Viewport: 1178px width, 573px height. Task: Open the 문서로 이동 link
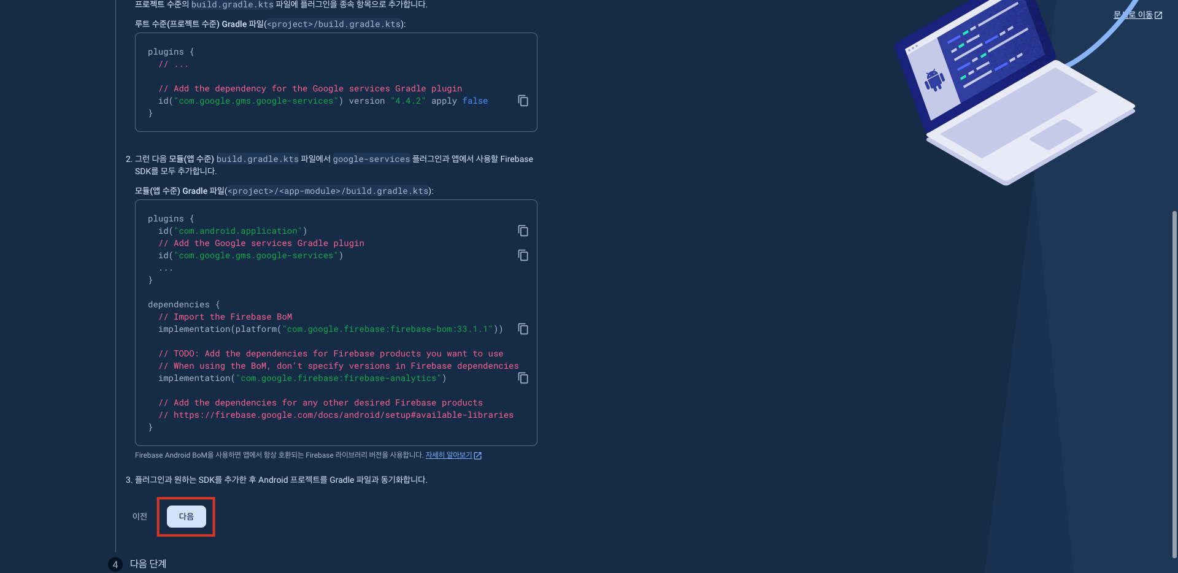tap(1138, 15)
